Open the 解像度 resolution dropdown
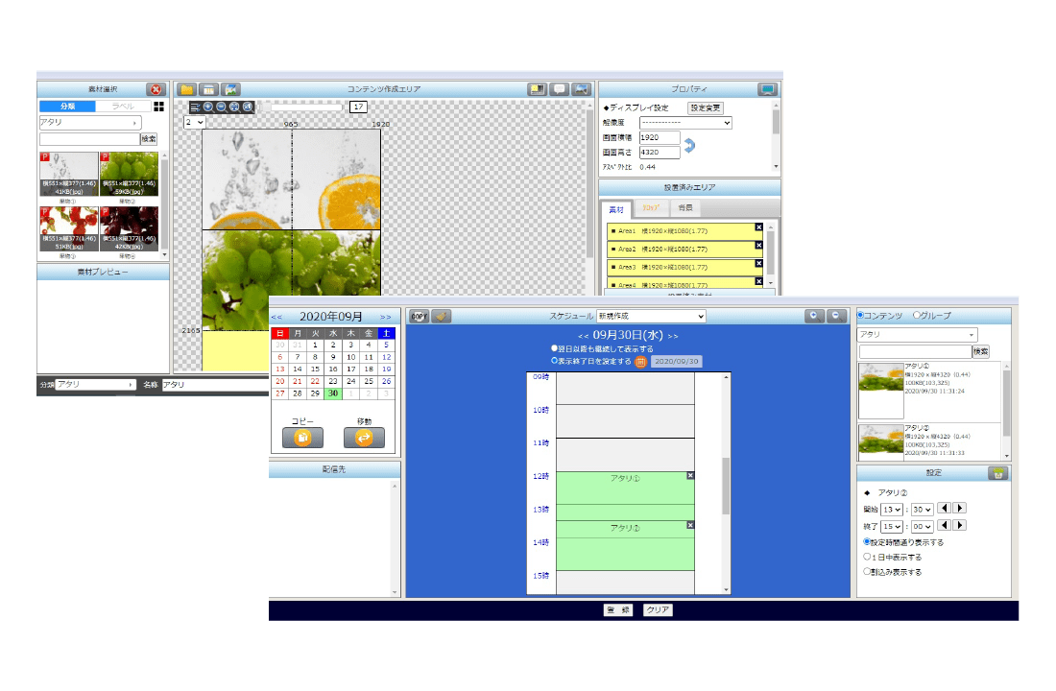The width and height of the screenshot is (1056, 691). (x=685, y=123)
